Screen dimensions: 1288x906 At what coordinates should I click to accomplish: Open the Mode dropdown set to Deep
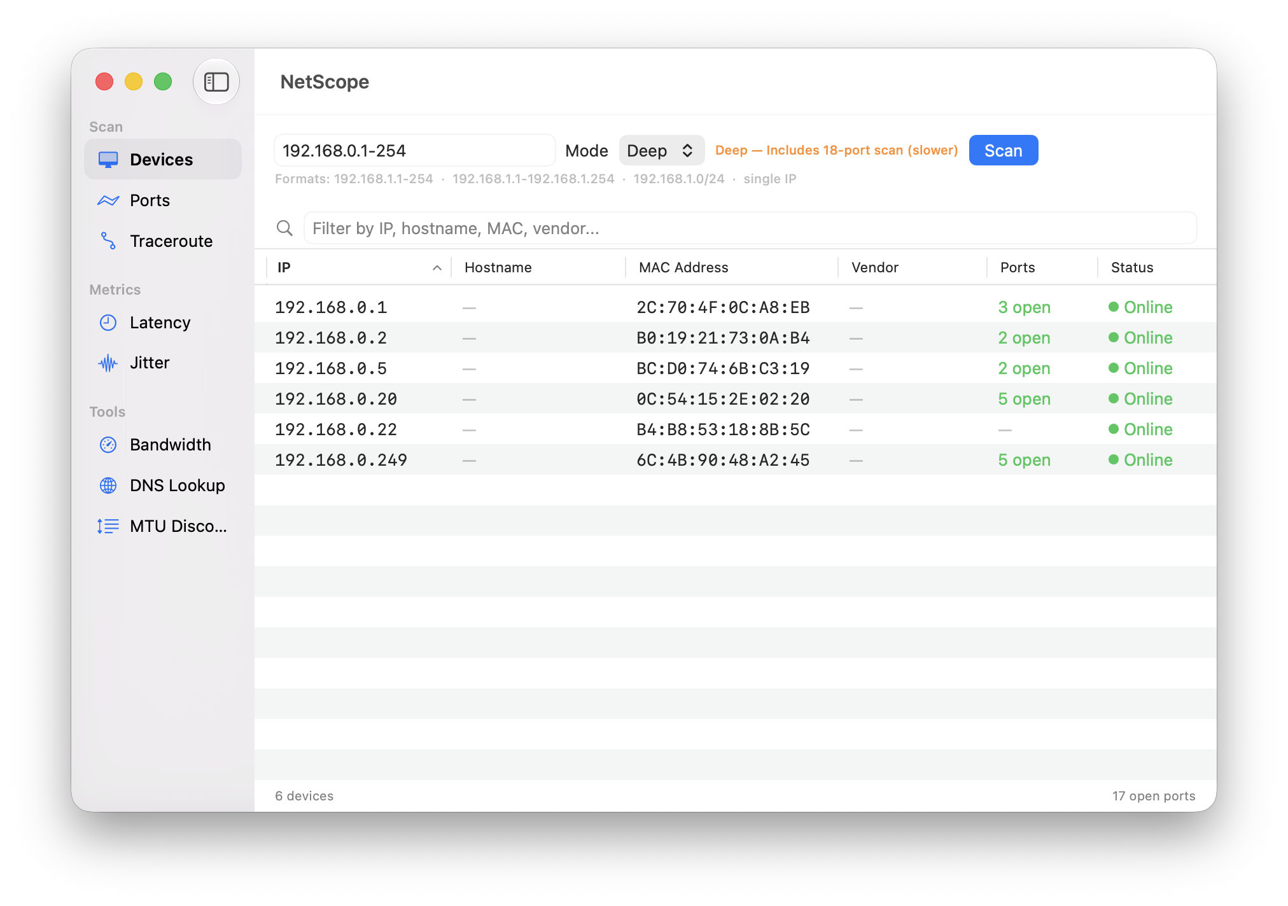coord(661,151)
